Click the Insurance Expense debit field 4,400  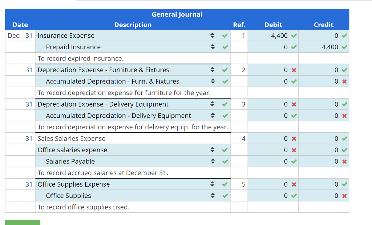(273, 36)
